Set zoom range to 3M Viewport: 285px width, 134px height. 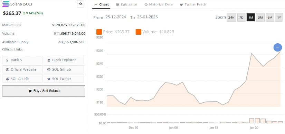click(260, 18)
